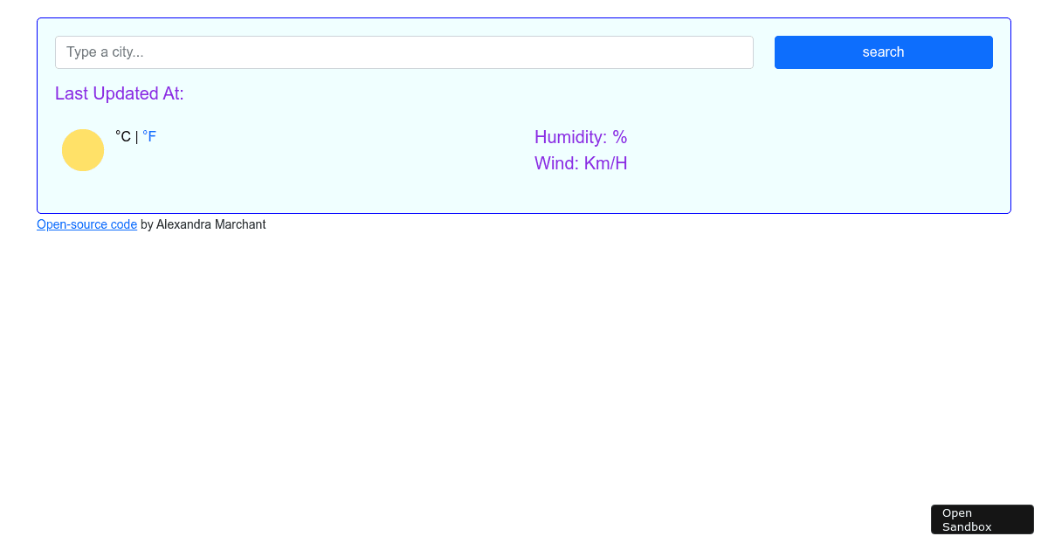Image resolution: width=1048 pixels, height=550 pixels.
Task: Click the word 'by' in the footer
Action: click(147, 224)
